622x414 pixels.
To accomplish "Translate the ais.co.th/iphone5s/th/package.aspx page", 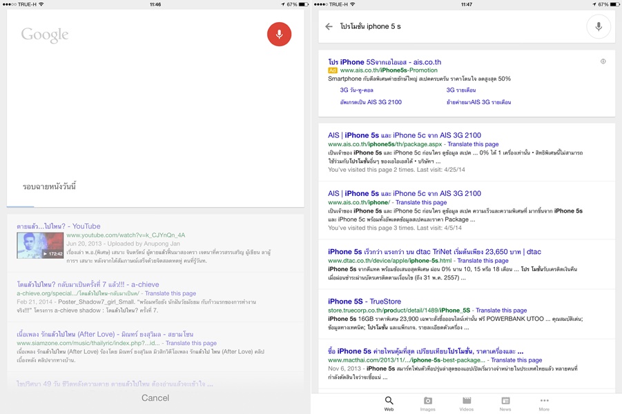I will coord(473,144).
